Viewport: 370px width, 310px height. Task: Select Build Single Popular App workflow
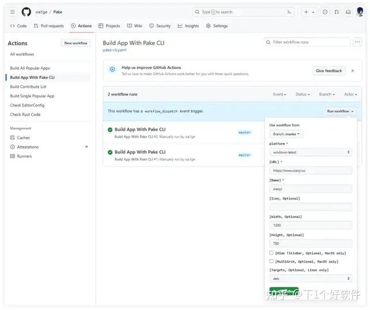32,96
